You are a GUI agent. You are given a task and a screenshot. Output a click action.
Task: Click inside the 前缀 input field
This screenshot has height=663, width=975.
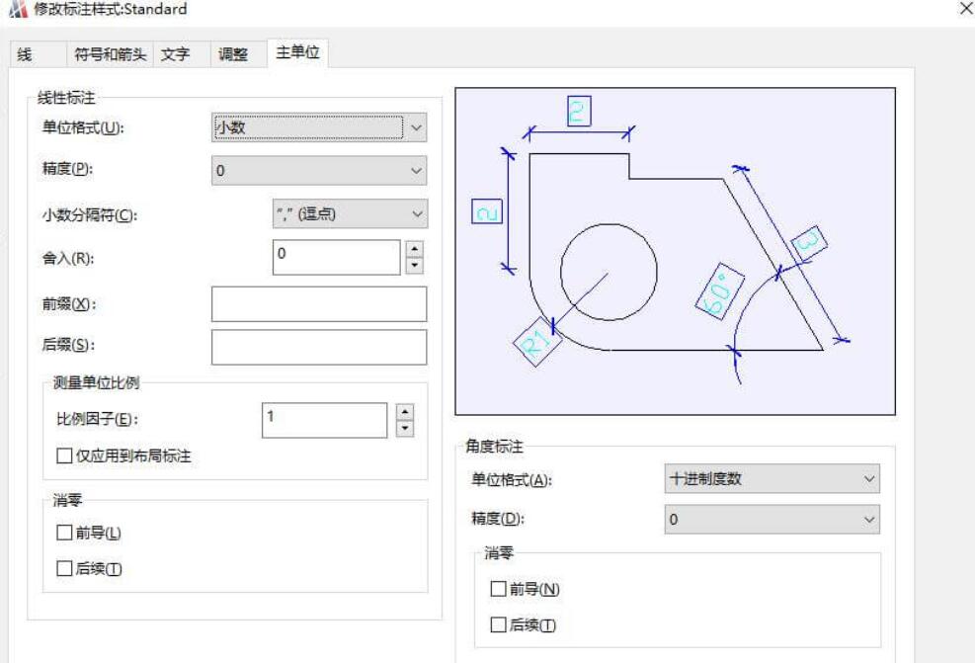point(316,303)
